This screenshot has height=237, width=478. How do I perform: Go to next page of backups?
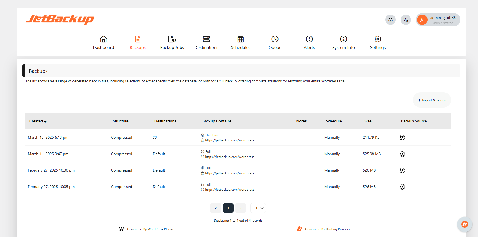(240, 208)
